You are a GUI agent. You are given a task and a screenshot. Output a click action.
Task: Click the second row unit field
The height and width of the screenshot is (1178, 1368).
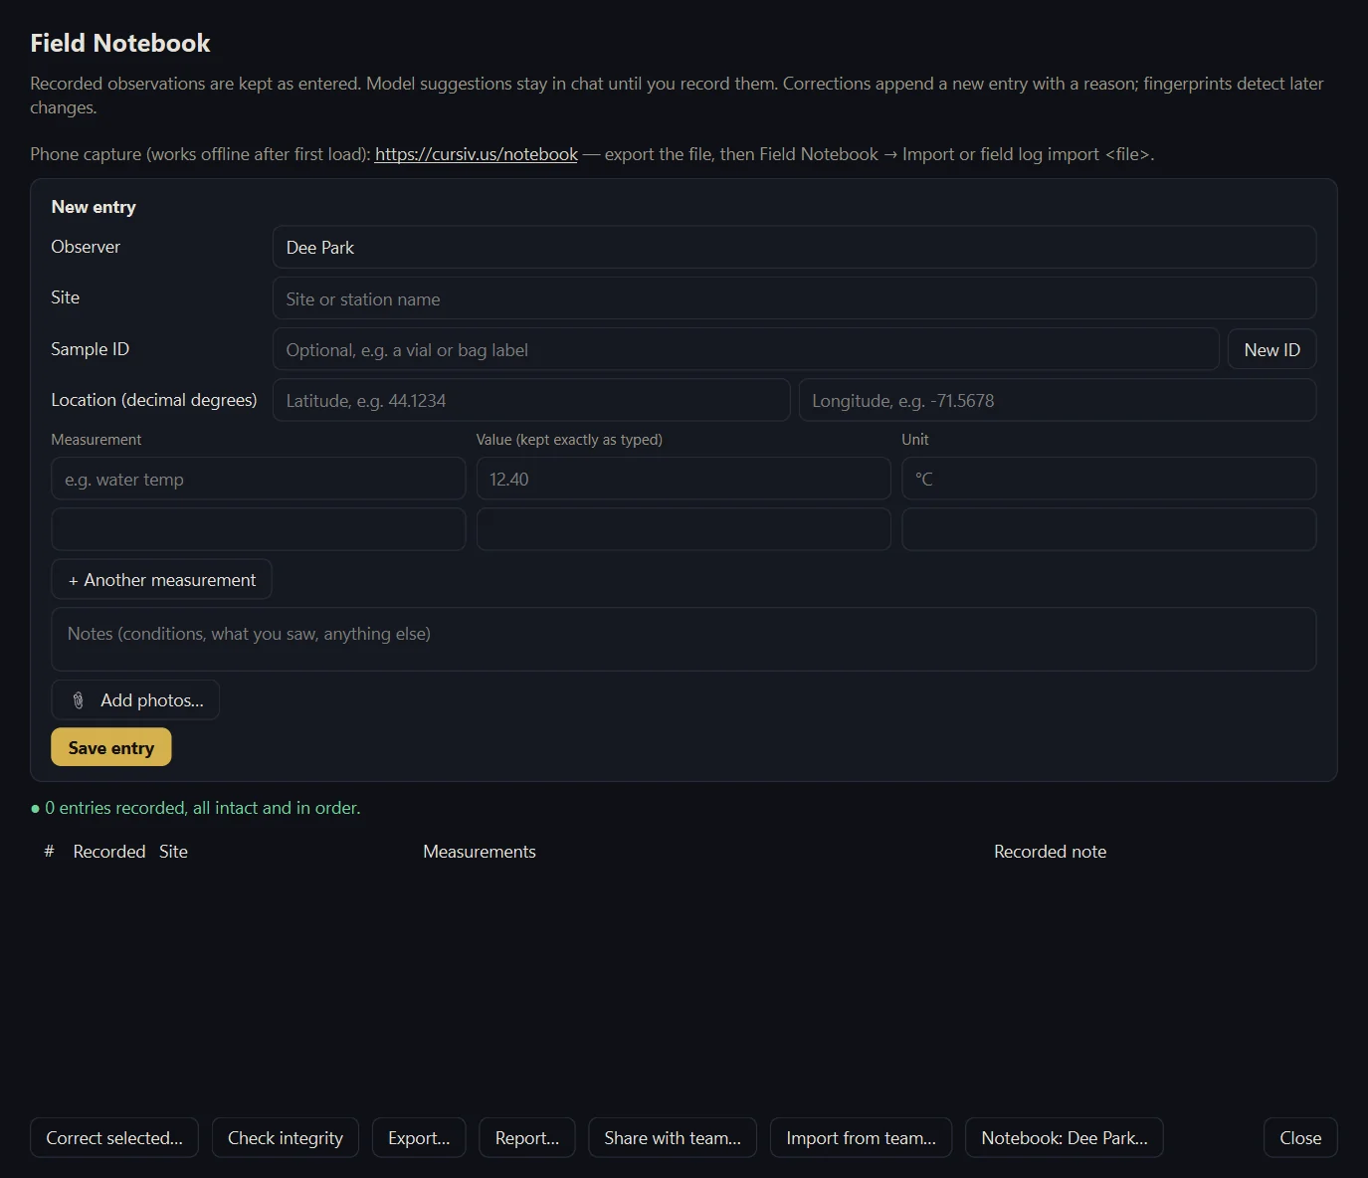1108,529
